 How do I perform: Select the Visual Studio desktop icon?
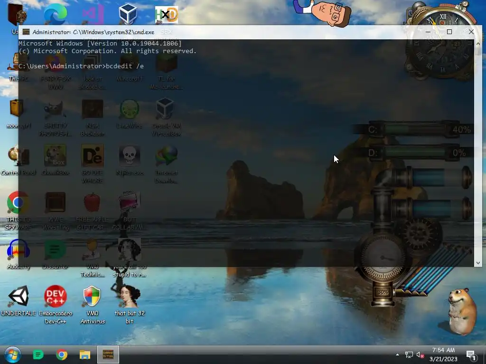point(93,14)
